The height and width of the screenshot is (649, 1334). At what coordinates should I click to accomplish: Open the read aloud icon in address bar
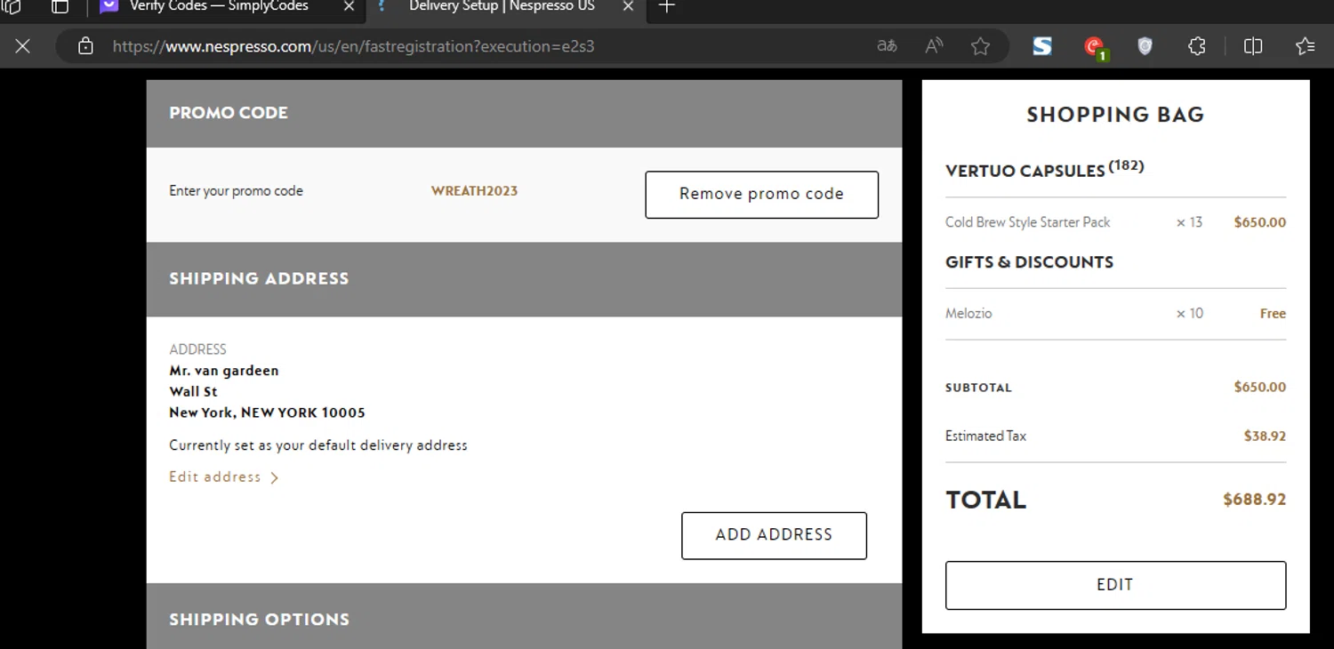point(934,46)
